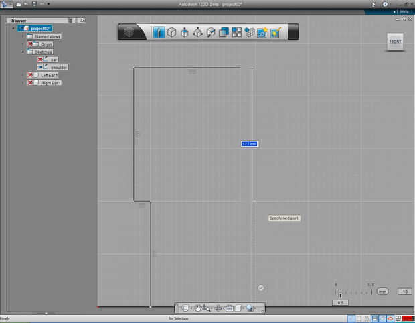Click the New file icon in the title bar
Image resolution: width=415 pixels, height=323 pixels.
19,4
